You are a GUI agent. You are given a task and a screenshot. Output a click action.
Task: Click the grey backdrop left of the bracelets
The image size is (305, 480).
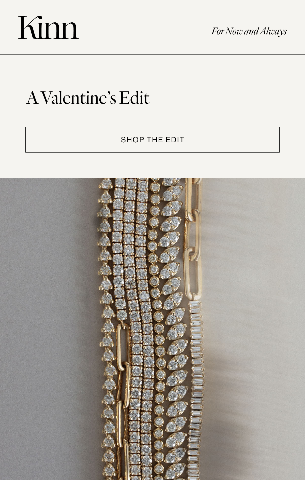click(48, 329)
